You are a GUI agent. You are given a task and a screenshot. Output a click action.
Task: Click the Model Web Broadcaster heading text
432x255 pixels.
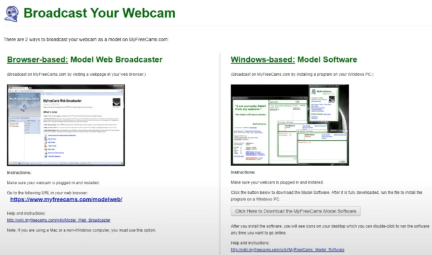pyautogui.click(x=116, y=60)
